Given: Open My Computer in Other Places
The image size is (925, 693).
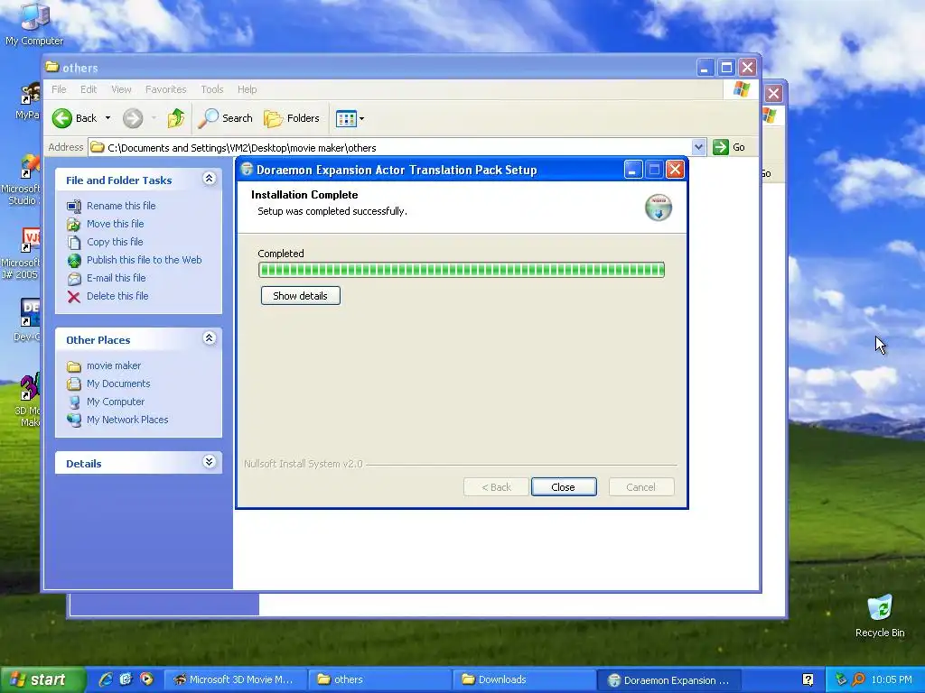Looking at the screenshot, I should click(115, 402).
